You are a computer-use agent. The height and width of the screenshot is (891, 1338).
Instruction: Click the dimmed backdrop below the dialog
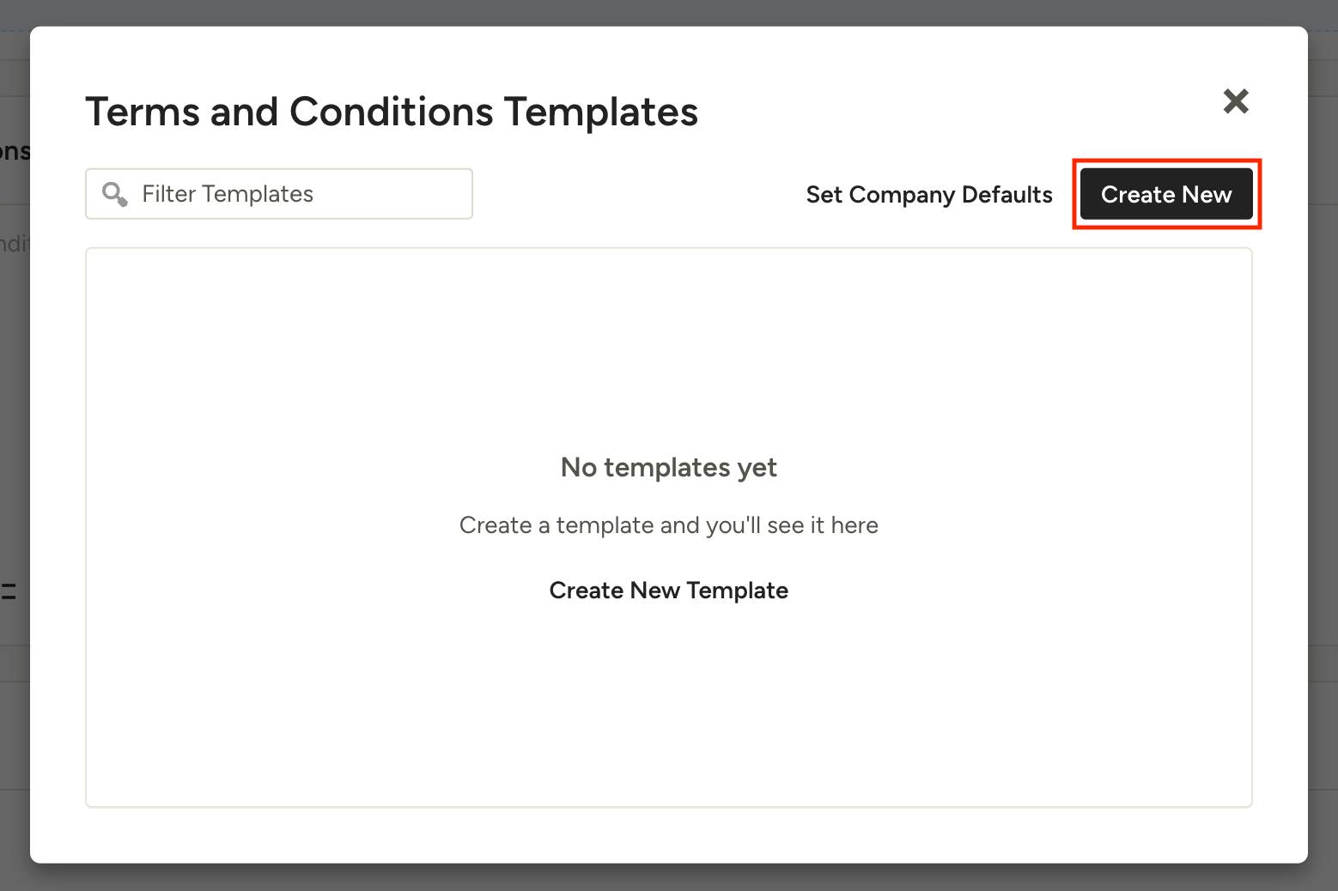[x=668, y=878]
